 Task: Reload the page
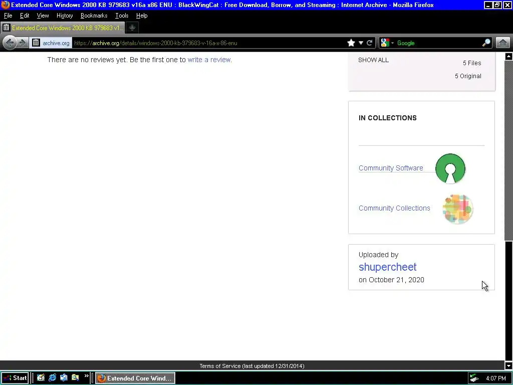click(370, 43)
